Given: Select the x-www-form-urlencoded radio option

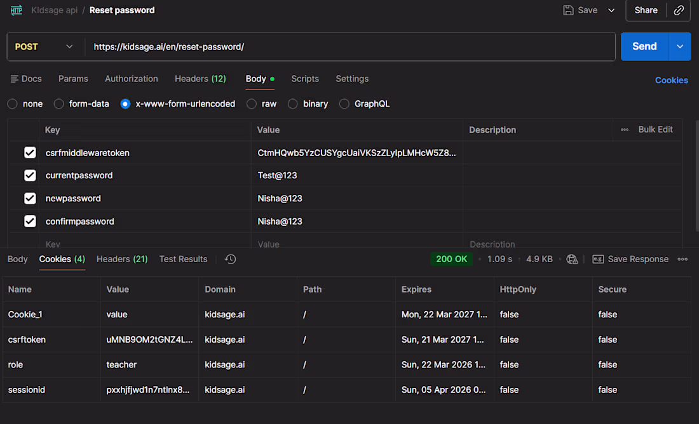Looking at the screenshot, I should [125, 103].
